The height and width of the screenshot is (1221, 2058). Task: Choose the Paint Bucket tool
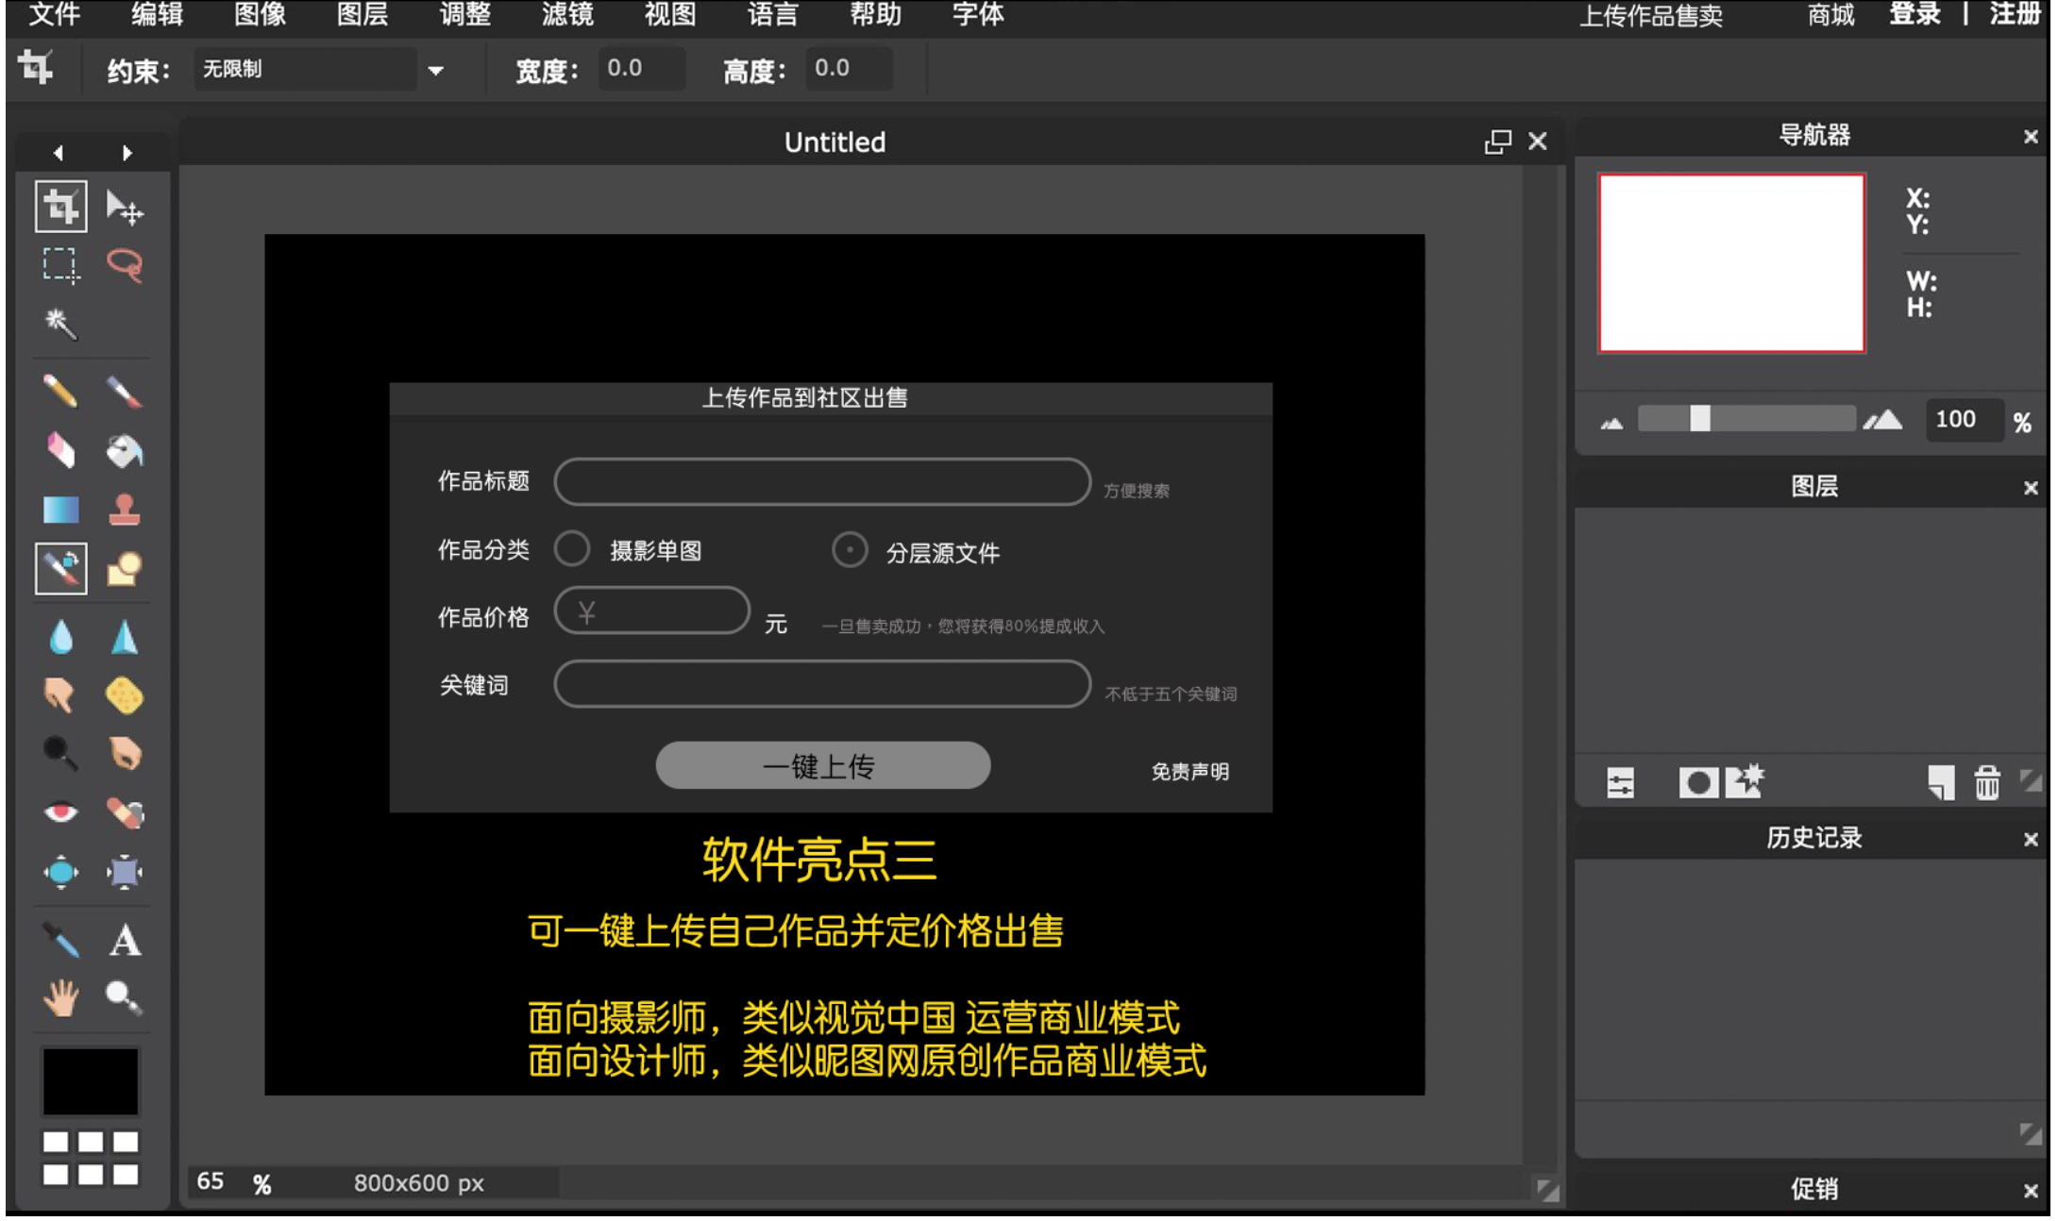[x=125, y=451]
